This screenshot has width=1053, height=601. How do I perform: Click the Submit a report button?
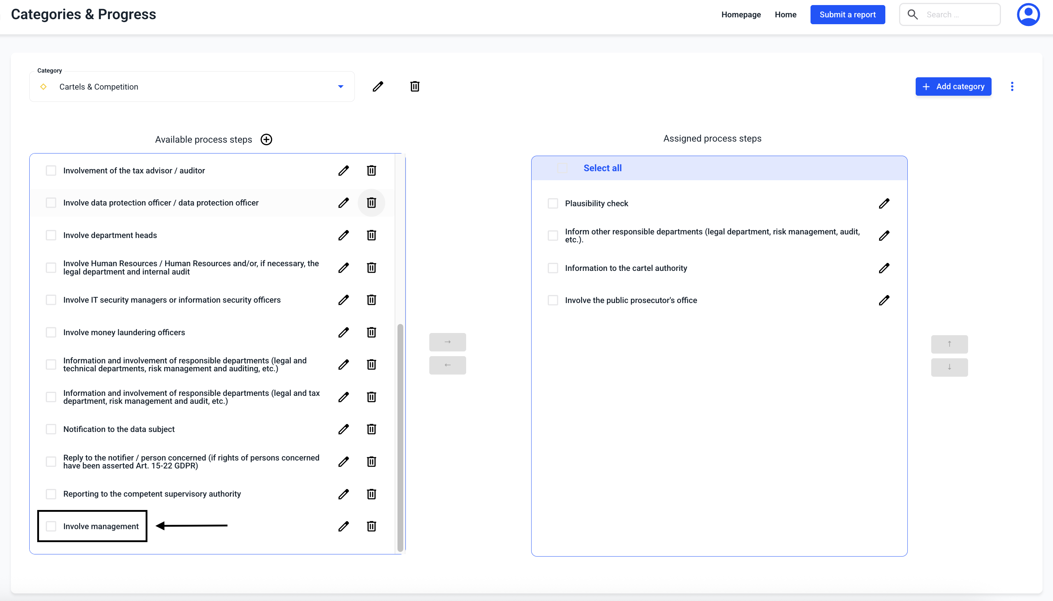(x=847, y=14)
